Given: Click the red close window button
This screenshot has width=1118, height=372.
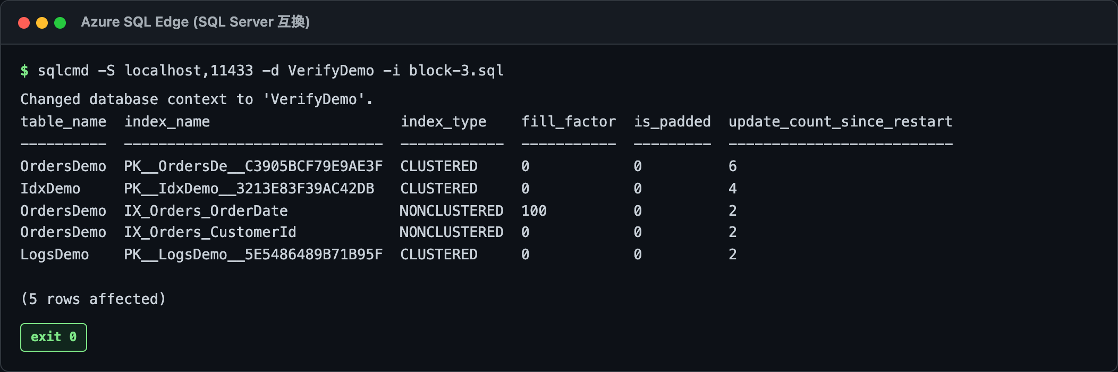Looking at the screenshot, I should 24,23.
